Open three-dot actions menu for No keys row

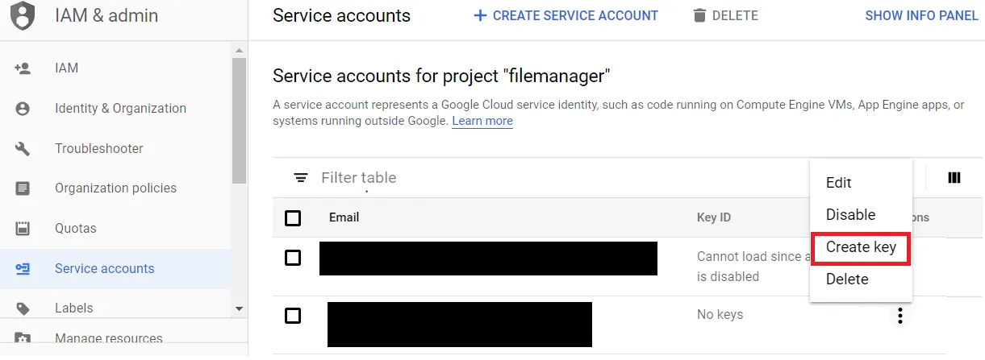click(900, 315)
